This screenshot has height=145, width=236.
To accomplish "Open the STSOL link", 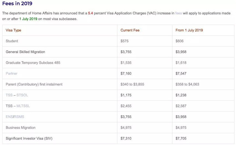I will pyautogui.click(x=22, y=95).
